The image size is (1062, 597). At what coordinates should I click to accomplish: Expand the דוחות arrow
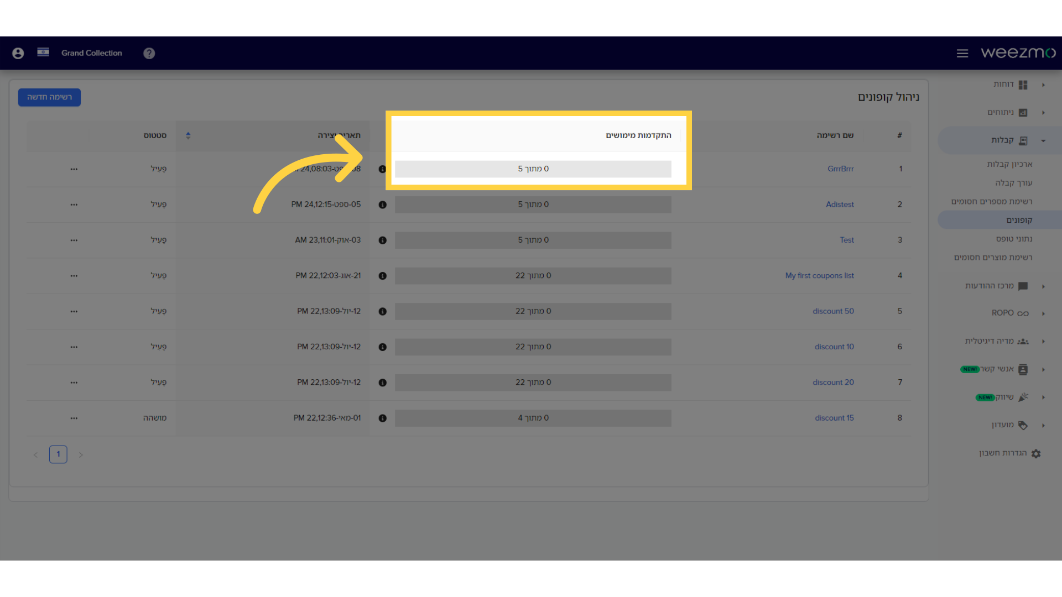point(1043,85)
